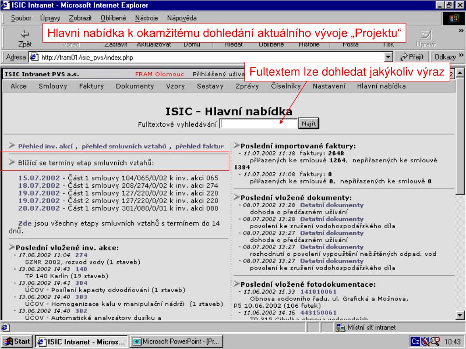
Task: Open investment action 140 link
Action: tap(81, 269)
